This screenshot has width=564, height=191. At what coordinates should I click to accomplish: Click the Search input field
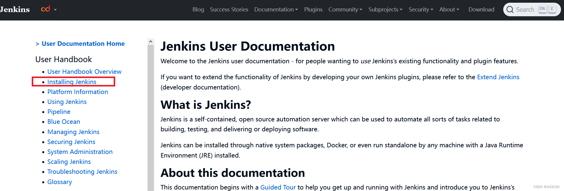(532, 9)
